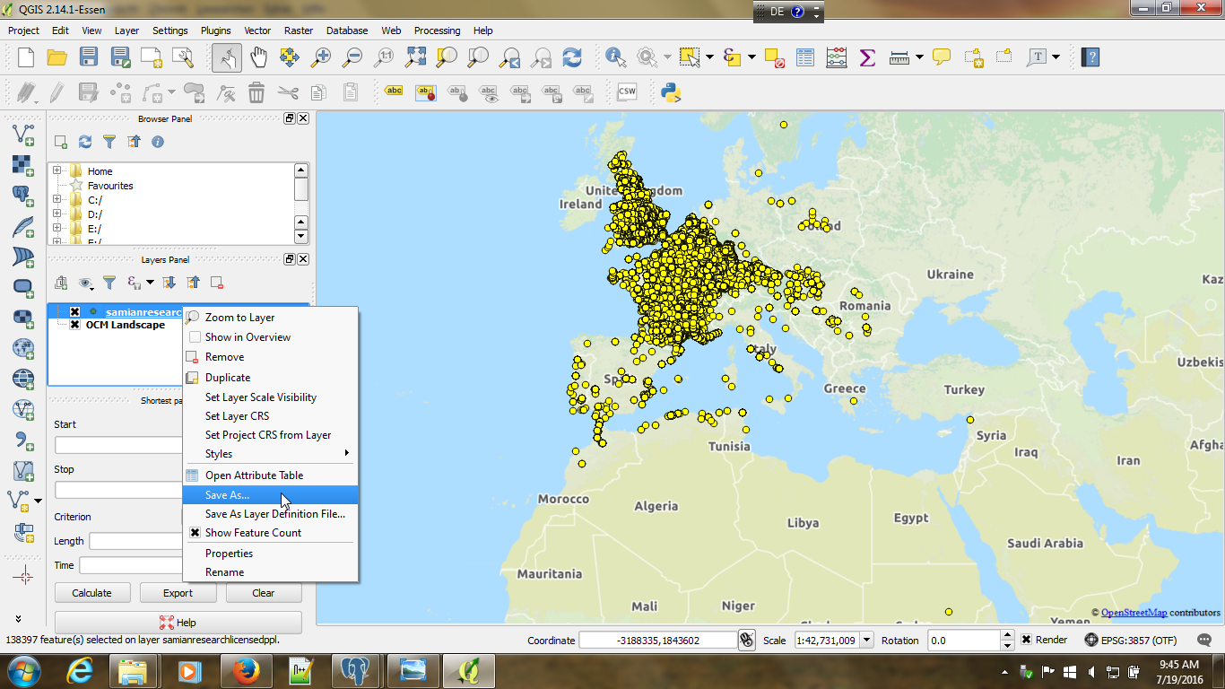Choose Open Attribute Table in context menu

tap(270, 475)
